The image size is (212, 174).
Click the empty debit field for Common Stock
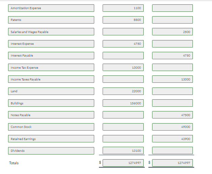(x=123, y=127)
